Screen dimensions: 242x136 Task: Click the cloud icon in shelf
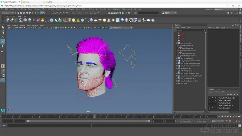click(149, 20)
